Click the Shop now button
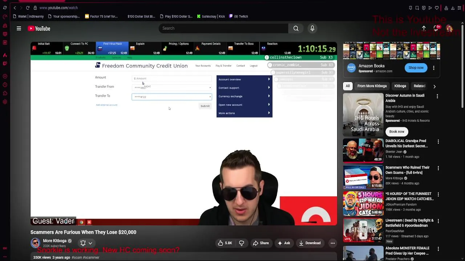This screenshot has width=465, height=261. tap(416, 68)
